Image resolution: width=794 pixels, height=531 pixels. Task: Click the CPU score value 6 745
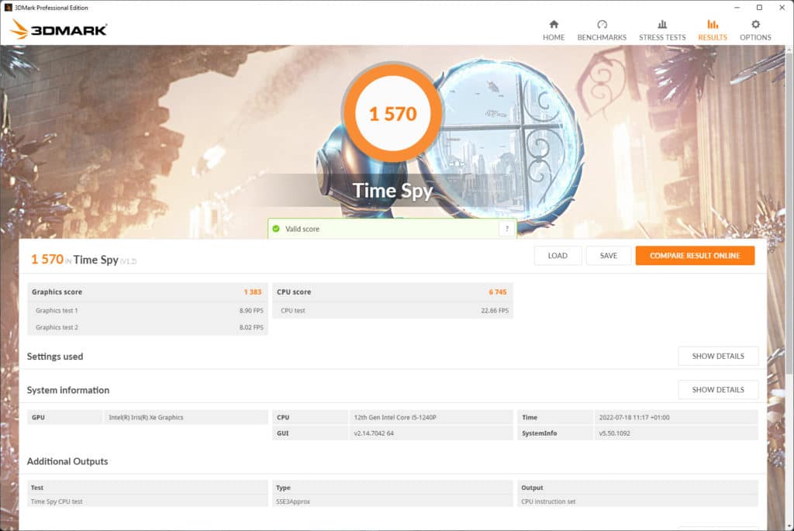[x=498, y=292]
